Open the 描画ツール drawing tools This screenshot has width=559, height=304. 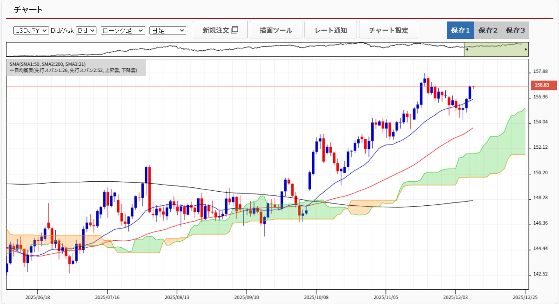(x=276, y=30)
